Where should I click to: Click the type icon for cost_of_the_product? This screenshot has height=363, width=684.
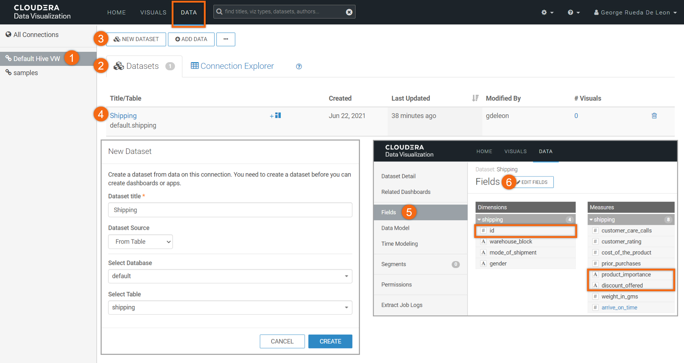point(595,253)
